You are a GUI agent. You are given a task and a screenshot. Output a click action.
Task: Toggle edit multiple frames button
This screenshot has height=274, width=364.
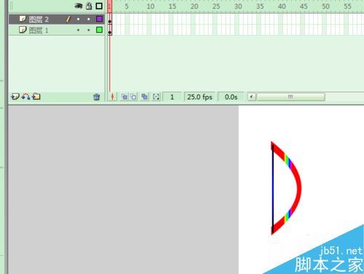coord(144,97)
